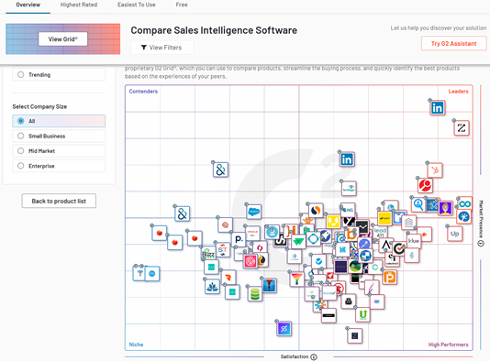
Task: Click the rainbow funnel logo marker
Action: 297,279
